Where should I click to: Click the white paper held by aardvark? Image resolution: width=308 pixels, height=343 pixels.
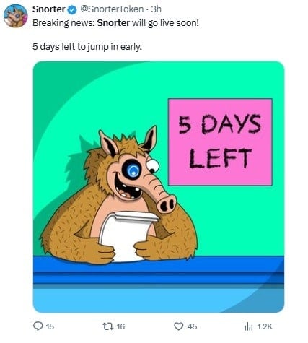tap(126, 237)
